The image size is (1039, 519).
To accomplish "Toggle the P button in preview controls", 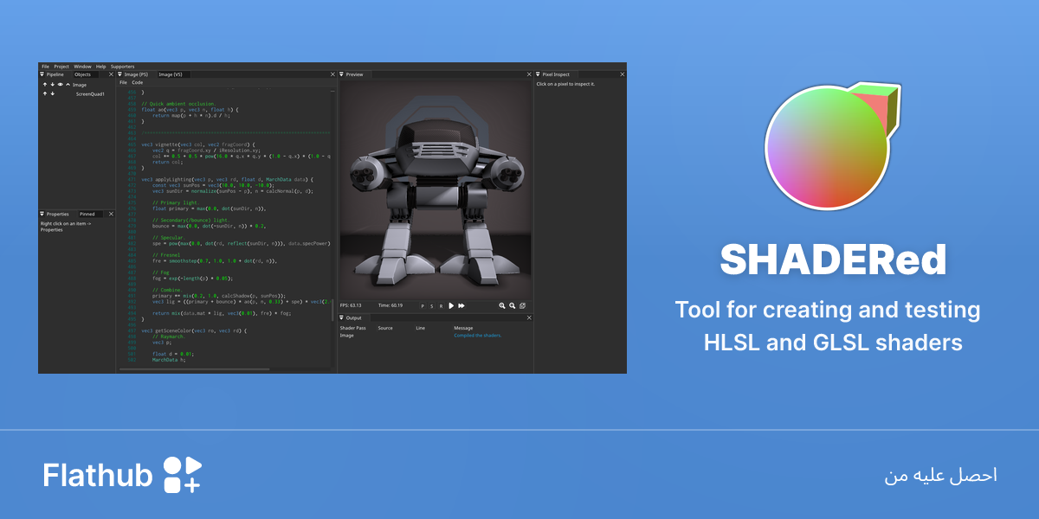I will tap(423, 306).
